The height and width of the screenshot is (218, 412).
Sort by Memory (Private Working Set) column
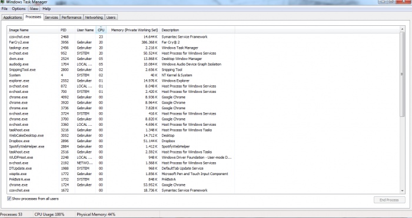click(133, 30)
